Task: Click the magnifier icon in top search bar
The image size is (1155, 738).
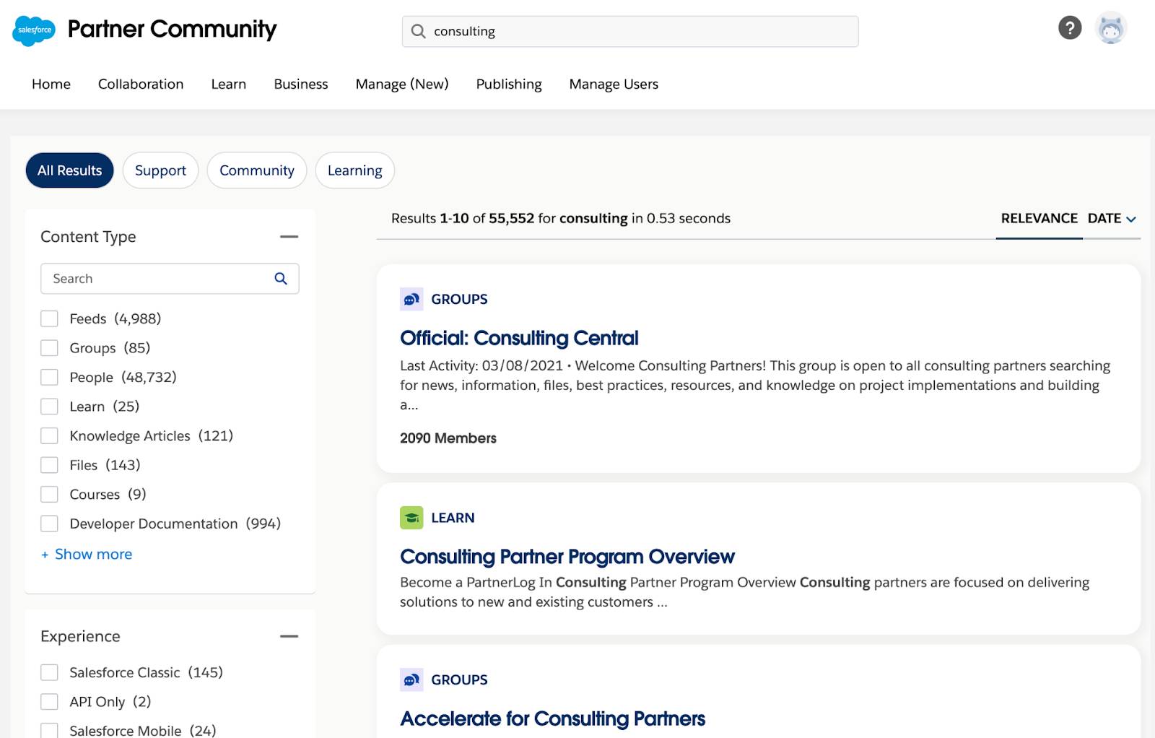Action: click(418, 31)
